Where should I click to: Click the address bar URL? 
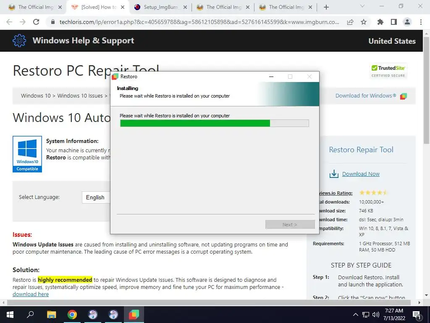pyautogui.click(x=199, y=22)
